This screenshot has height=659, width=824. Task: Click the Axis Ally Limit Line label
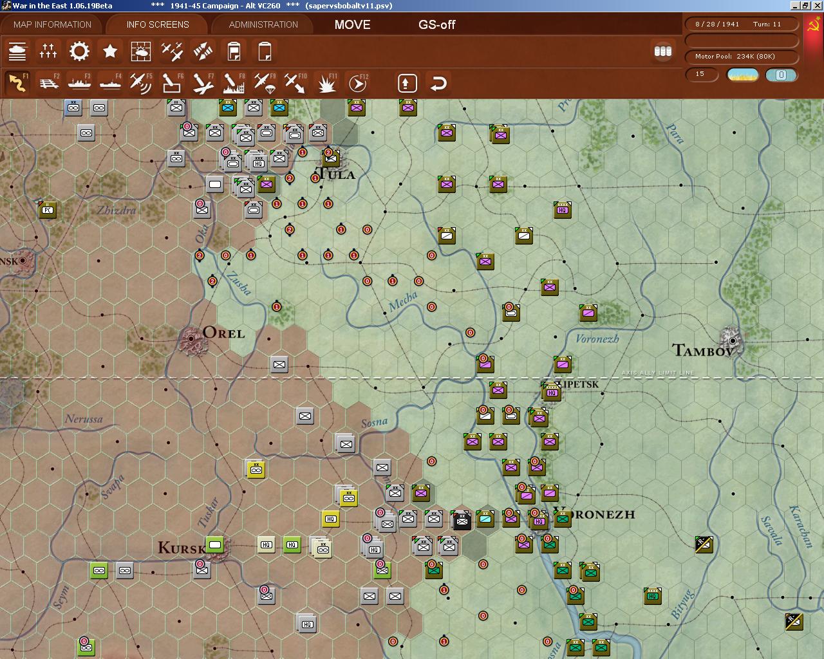click(658, 373)
